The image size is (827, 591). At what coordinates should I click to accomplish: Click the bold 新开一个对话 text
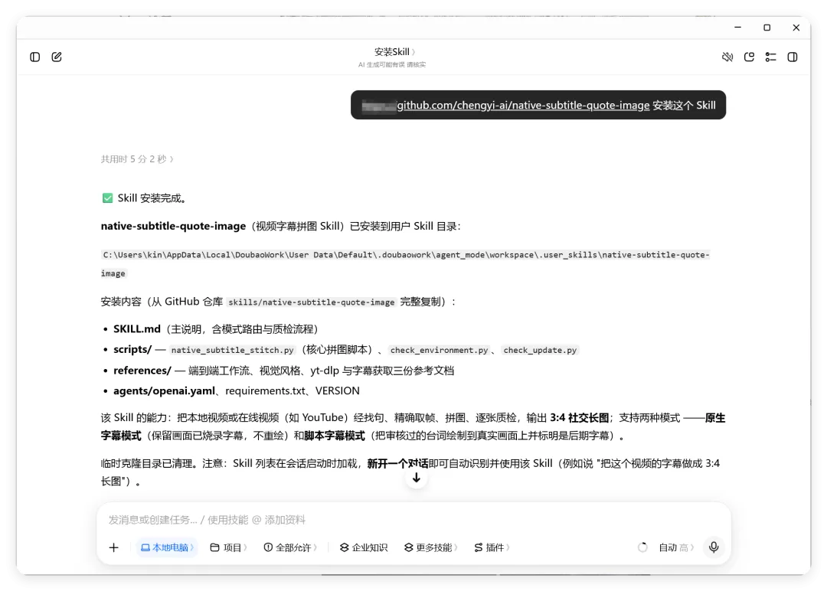397,463
